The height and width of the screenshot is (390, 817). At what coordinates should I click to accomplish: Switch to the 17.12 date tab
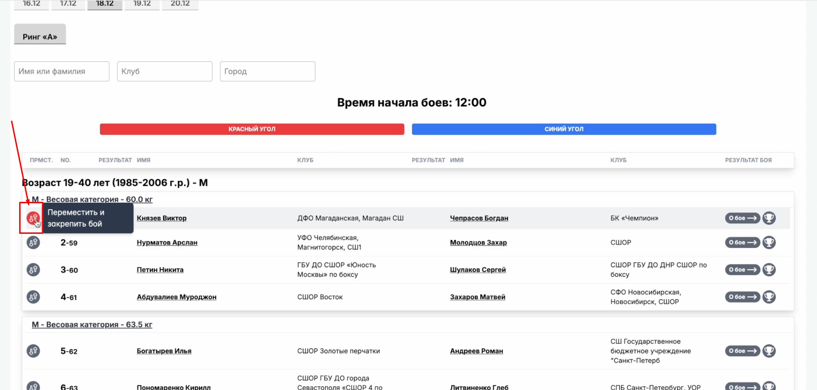click(x=68, y=4)
